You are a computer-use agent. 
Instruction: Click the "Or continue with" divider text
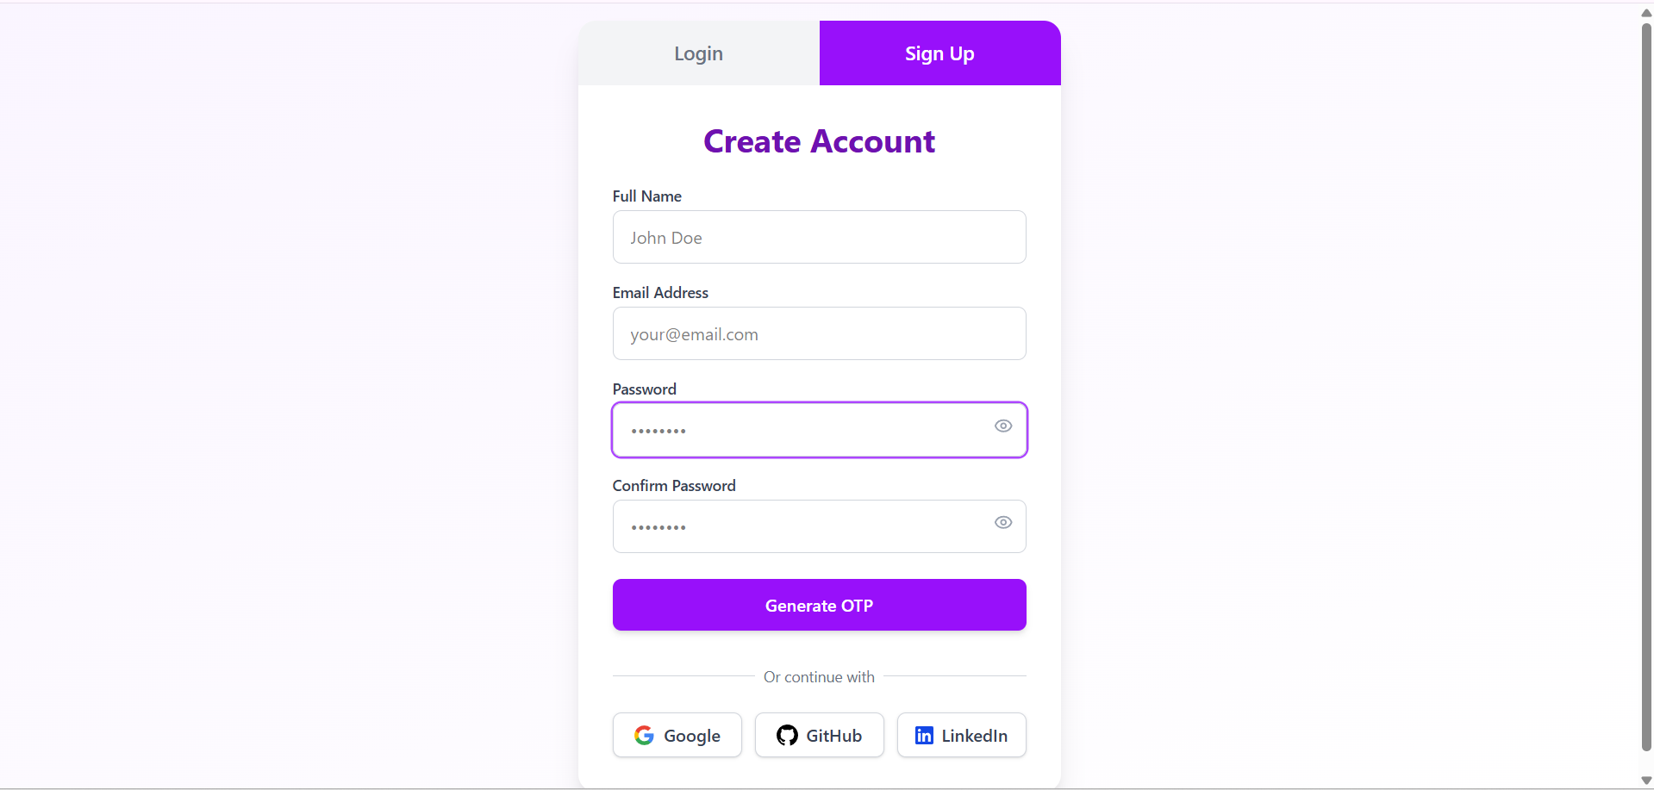tap(820, 677)
